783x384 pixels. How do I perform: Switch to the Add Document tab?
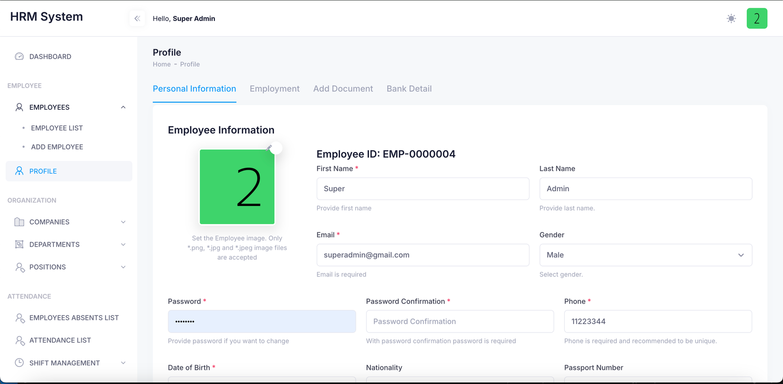[343, 89]
